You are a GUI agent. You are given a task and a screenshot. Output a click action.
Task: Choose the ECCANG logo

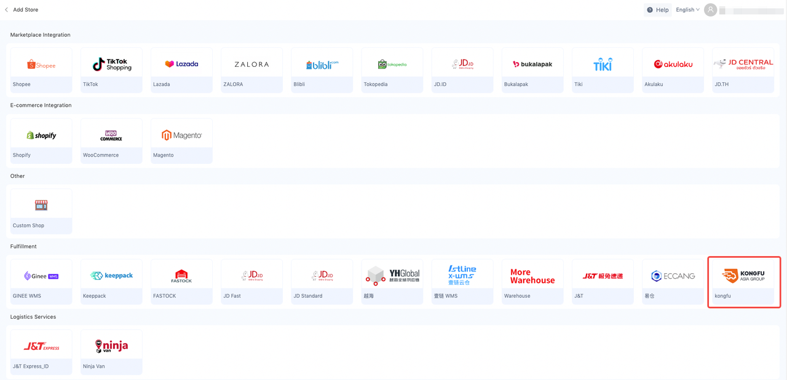tap(673, 276)
